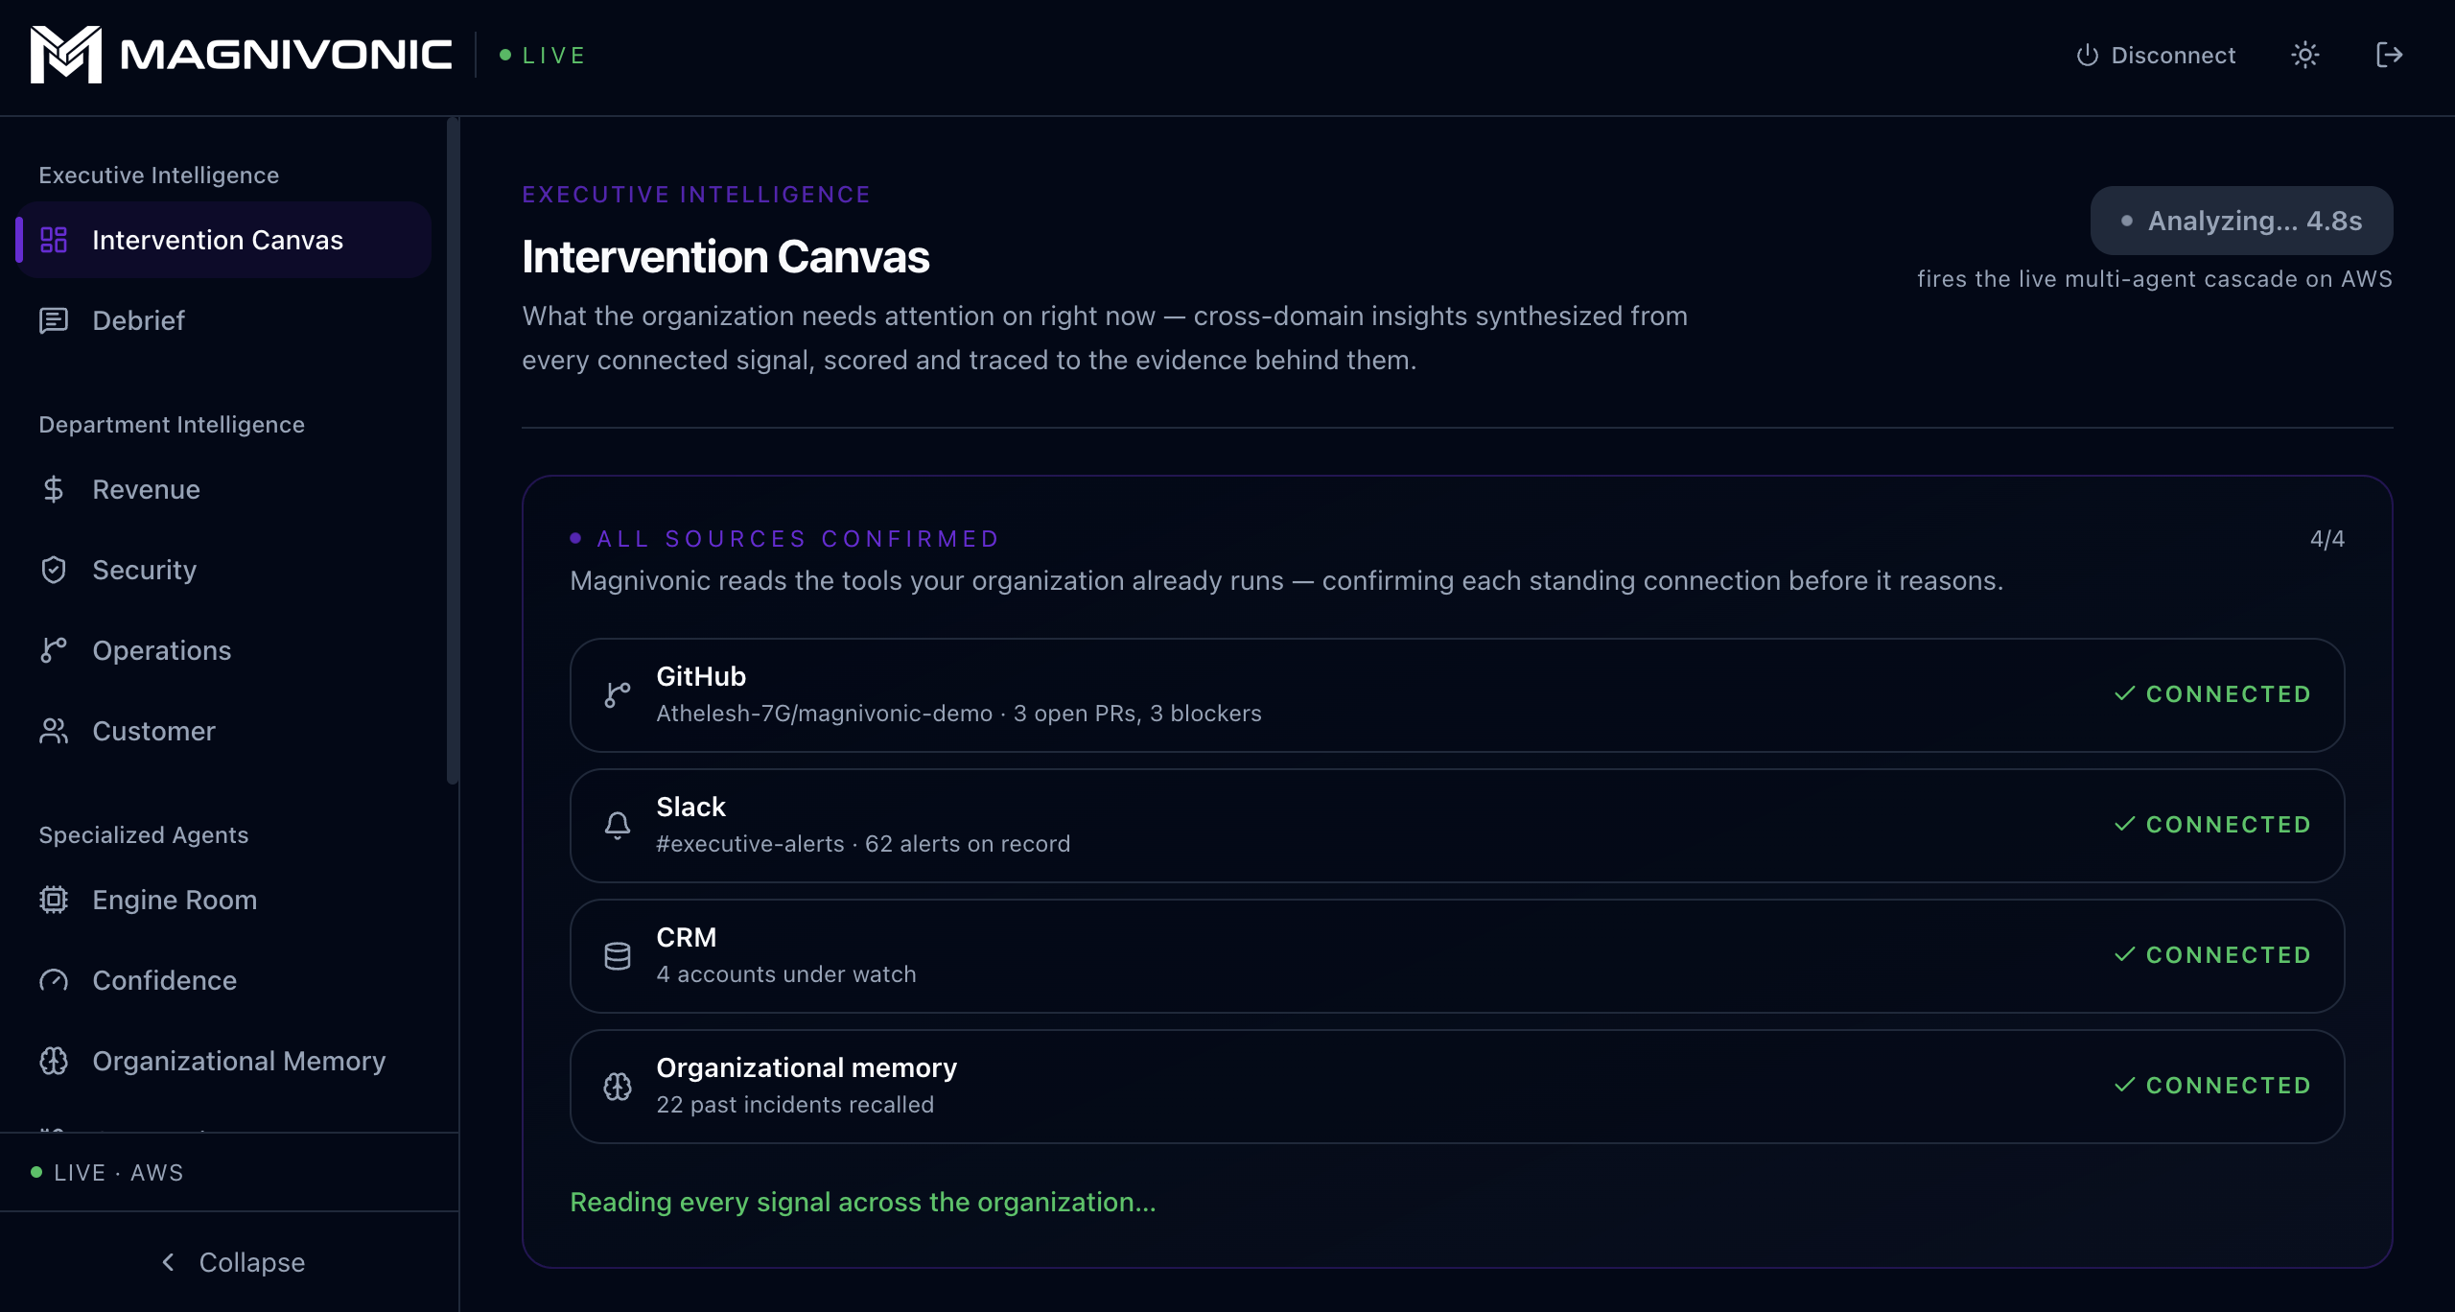The width and height of the screenshot is (2455, 1312).
Task: Click the Magnivonic logo icon
Action: pyautogui.click(x=65, y=55)
